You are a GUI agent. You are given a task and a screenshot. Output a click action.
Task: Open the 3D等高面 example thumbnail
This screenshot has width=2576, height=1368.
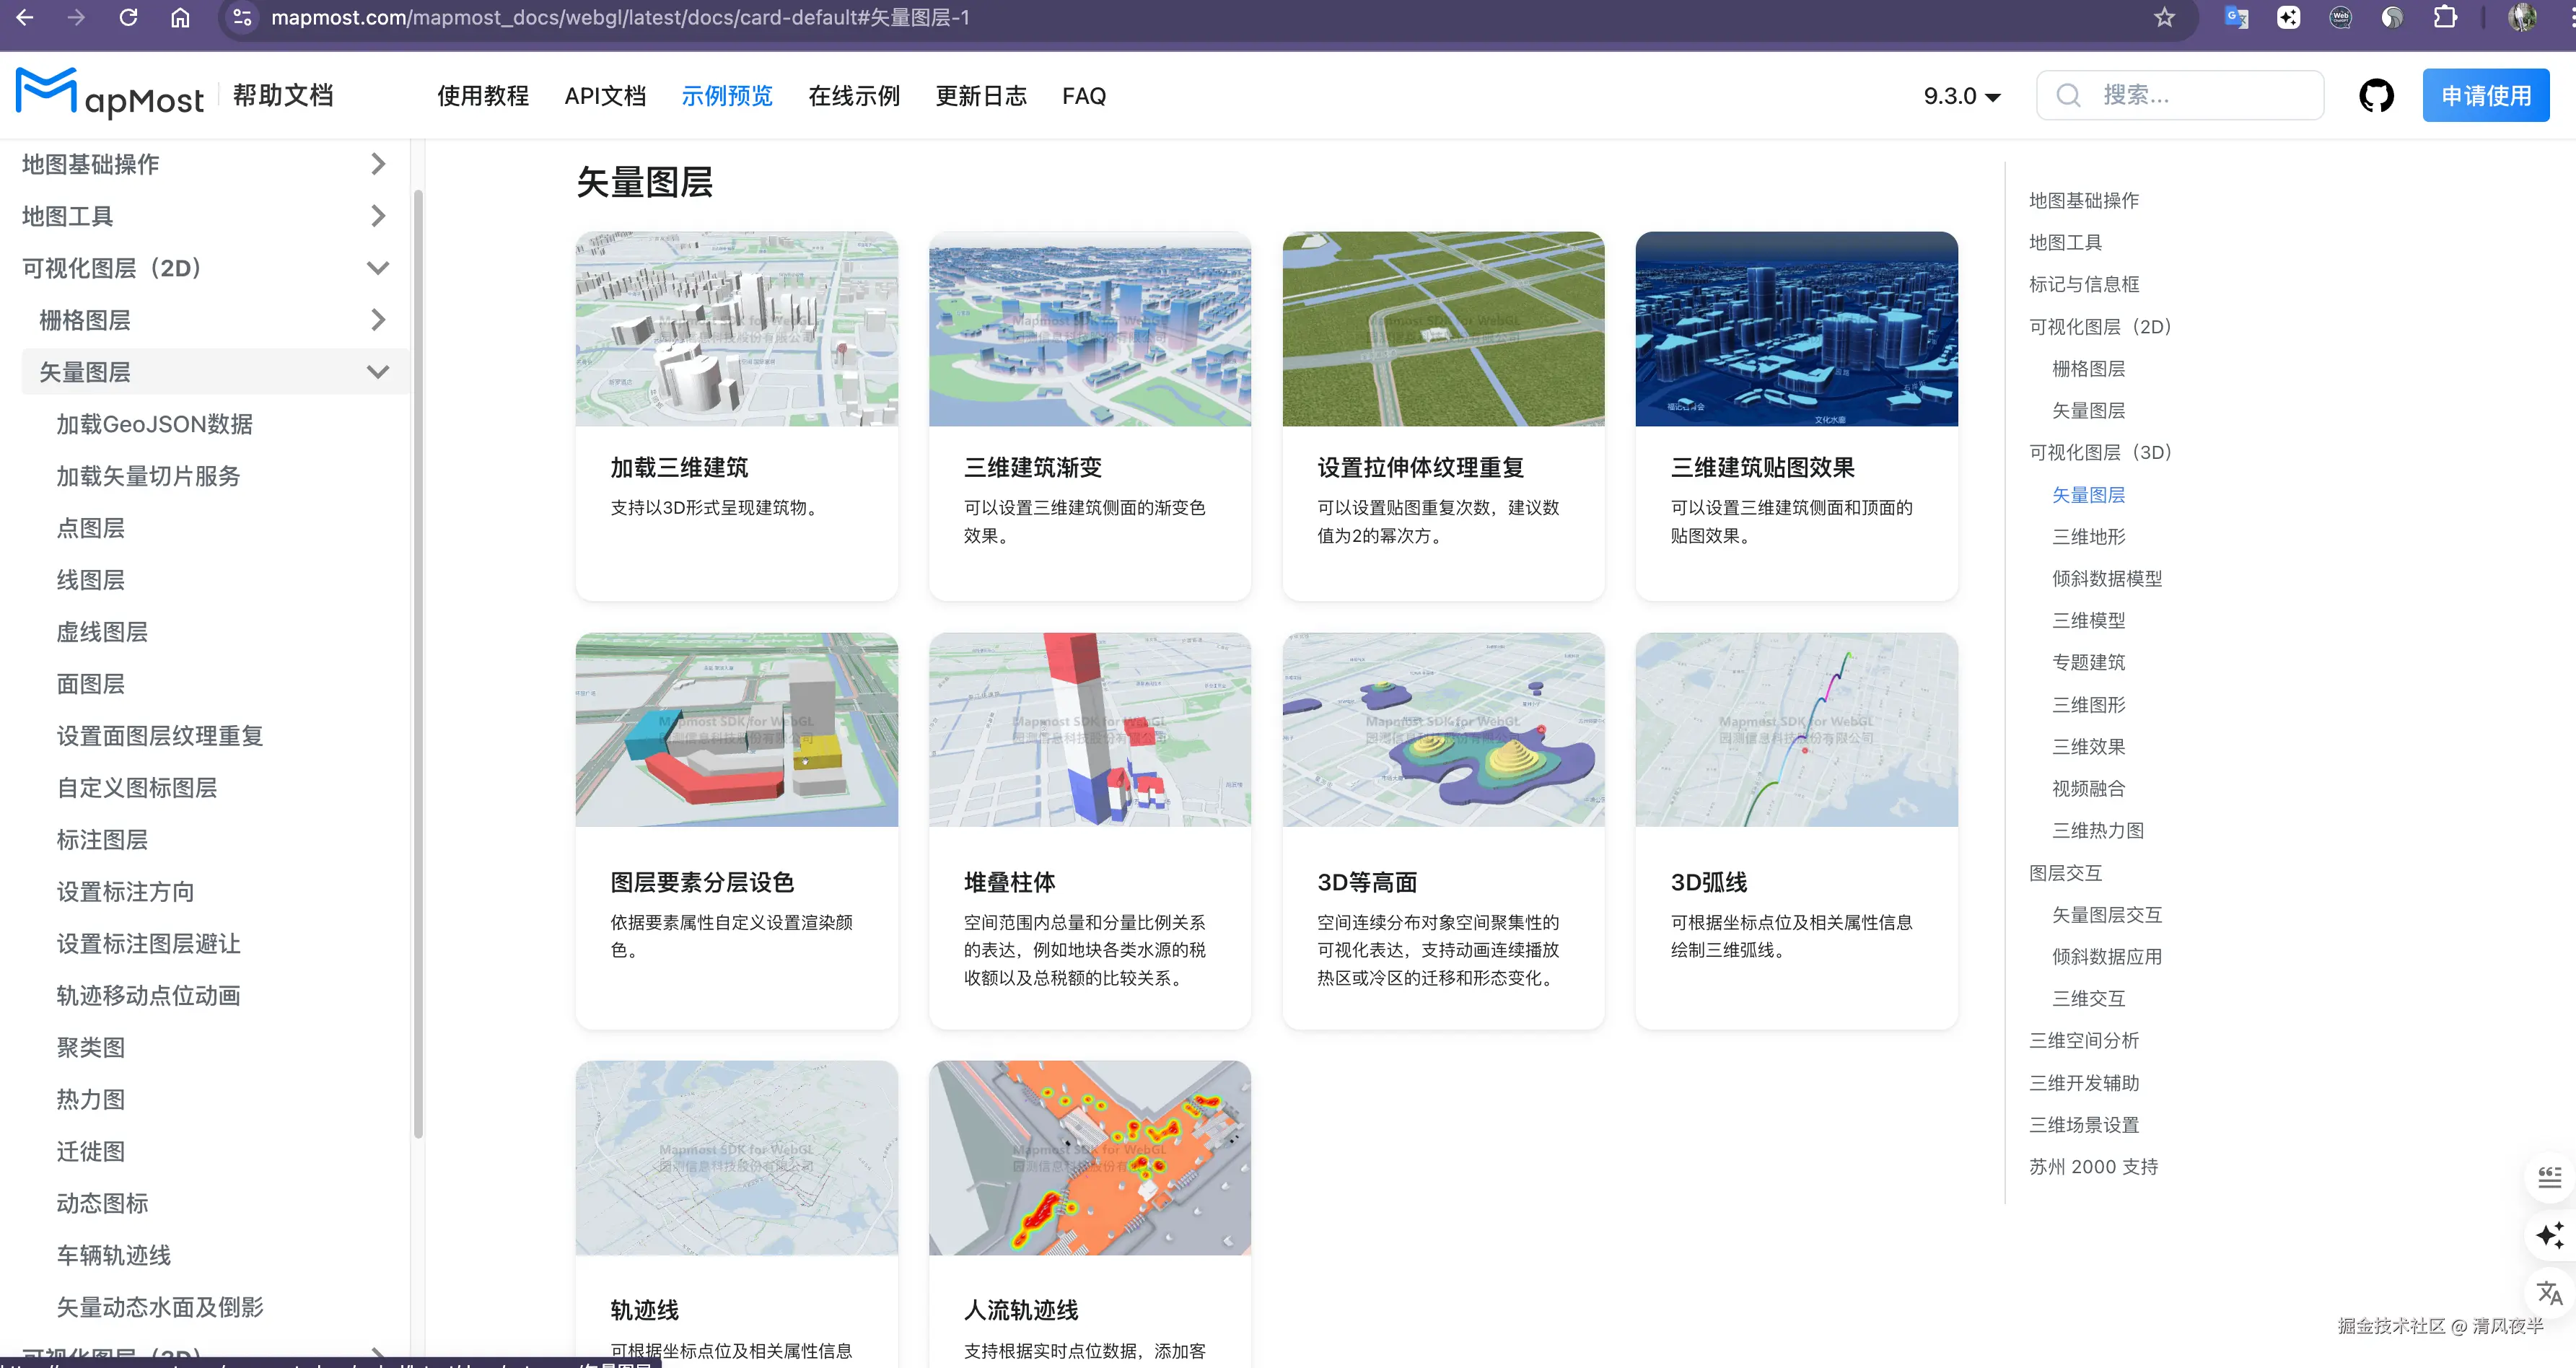pyautogui.click(x=1443, y=729)
